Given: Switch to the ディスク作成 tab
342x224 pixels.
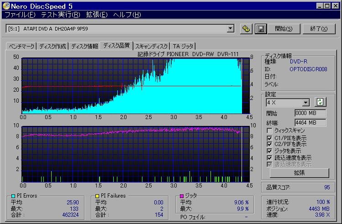Looking at the screenshot, I should [x=53, y=47].
